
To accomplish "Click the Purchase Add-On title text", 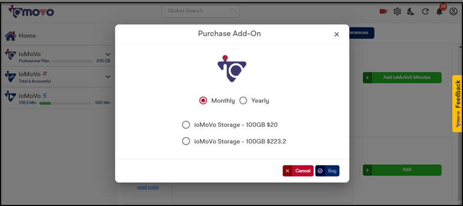I will tap(230, 34).
